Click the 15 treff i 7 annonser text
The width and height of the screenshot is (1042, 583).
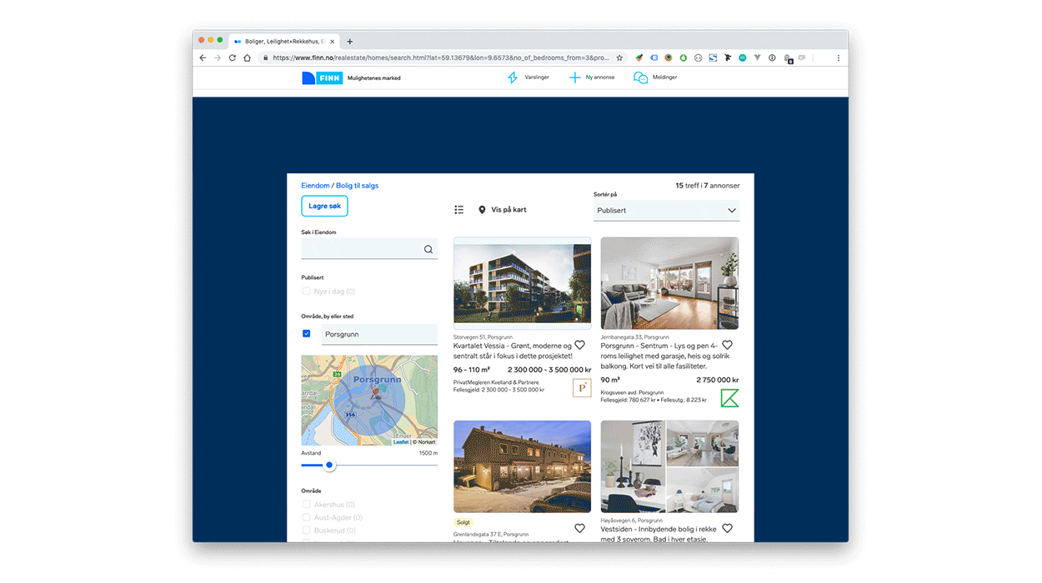(707, 186)
